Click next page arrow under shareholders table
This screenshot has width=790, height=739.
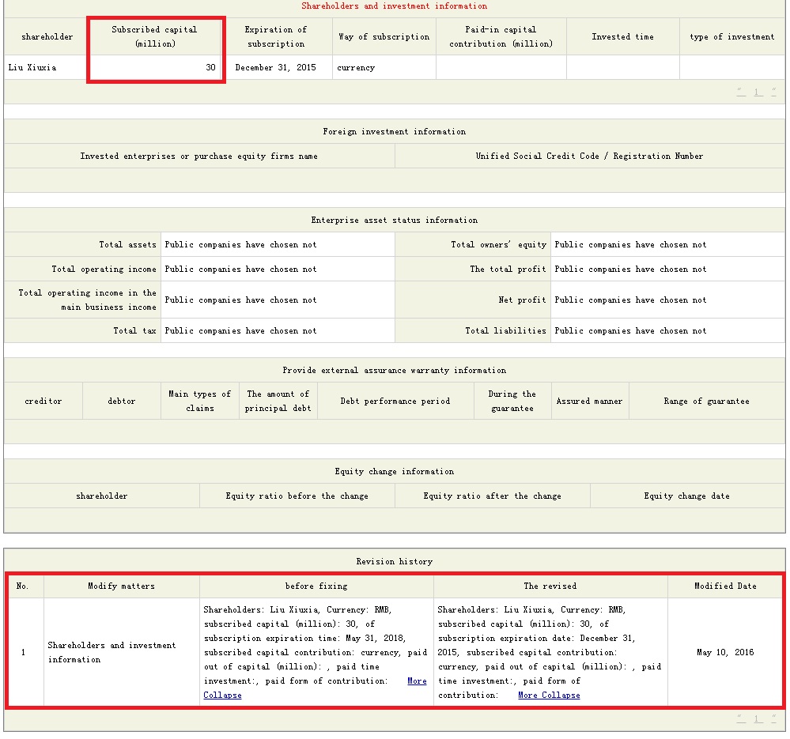774,92
